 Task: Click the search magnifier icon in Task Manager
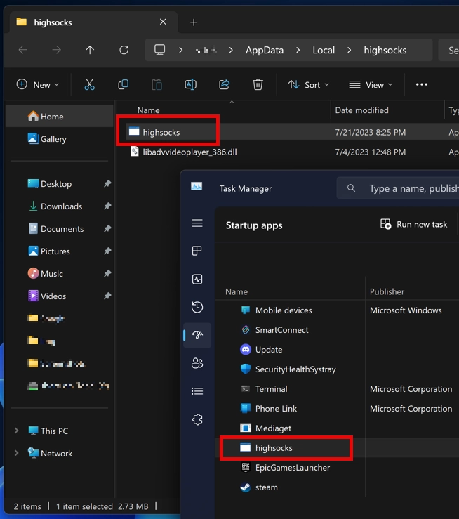tap(351, 188)
